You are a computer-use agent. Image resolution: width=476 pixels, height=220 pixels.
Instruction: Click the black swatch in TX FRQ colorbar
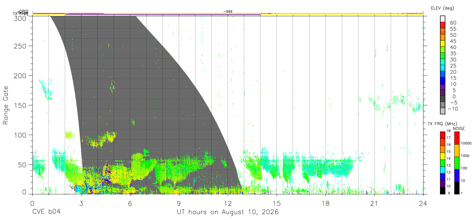[443, 190]
